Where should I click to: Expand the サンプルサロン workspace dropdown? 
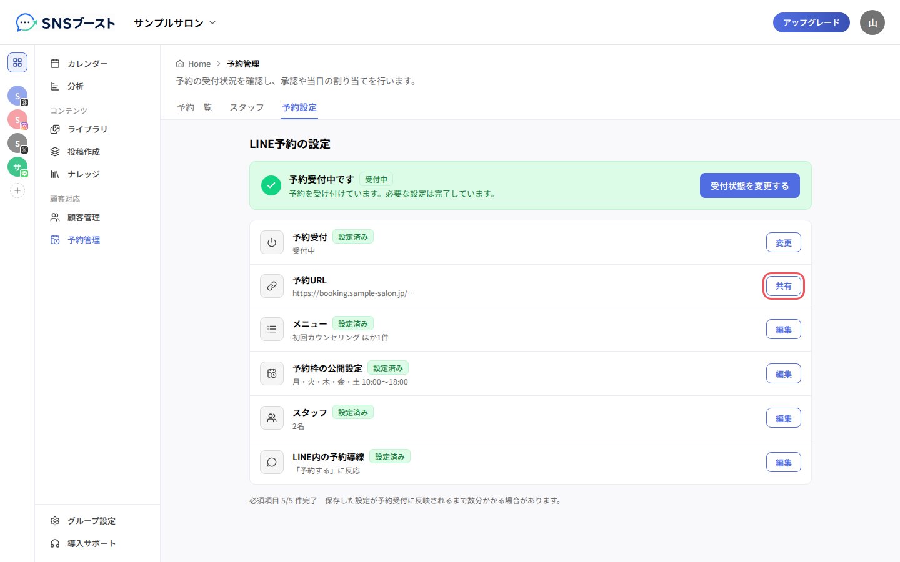[175, 22]
